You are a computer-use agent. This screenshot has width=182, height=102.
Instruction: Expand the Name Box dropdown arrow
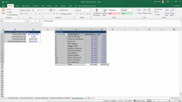pos(24,21)
